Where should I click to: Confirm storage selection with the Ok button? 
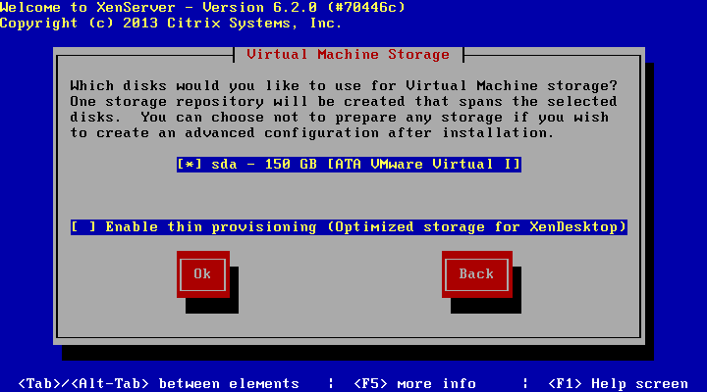coord(203,274)
